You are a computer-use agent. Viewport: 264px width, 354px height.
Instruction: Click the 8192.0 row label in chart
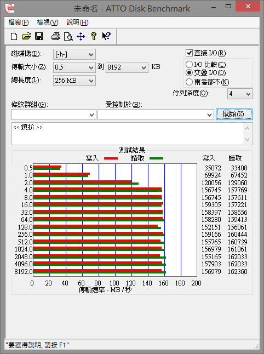click(24, 271)
